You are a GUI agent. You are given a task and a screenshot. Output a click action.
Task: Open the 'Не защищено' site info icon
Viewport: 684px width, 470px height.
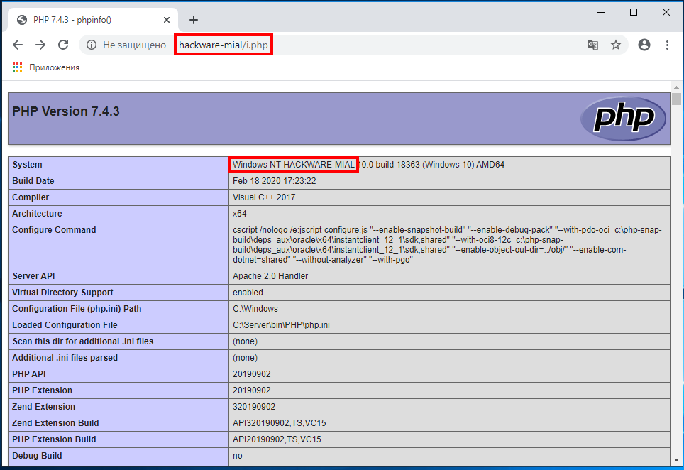point(92,45)
